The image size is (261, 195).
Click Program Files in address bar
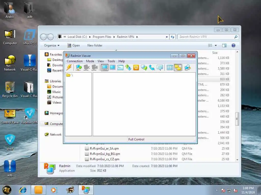[102, 37]
